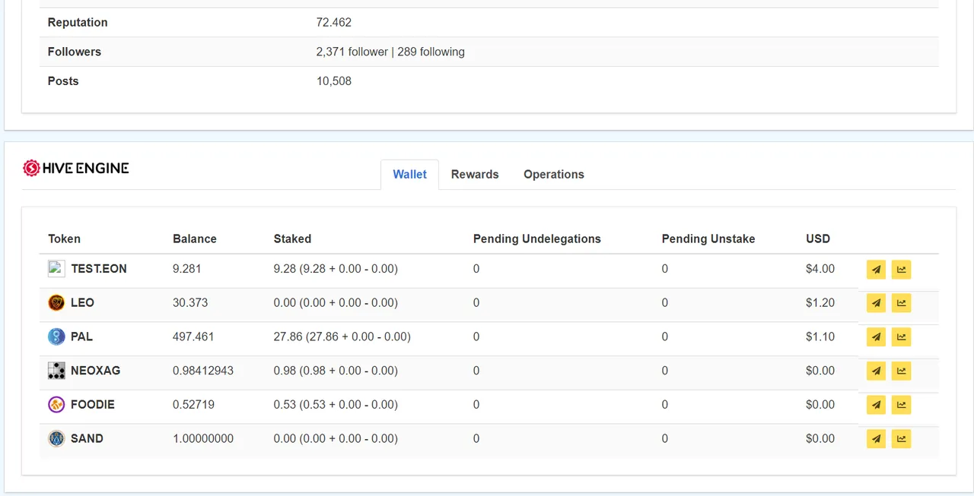Screen dimensions: 974x496
Task: Click the PAL USD value $1.10
Action: [820, 336]
